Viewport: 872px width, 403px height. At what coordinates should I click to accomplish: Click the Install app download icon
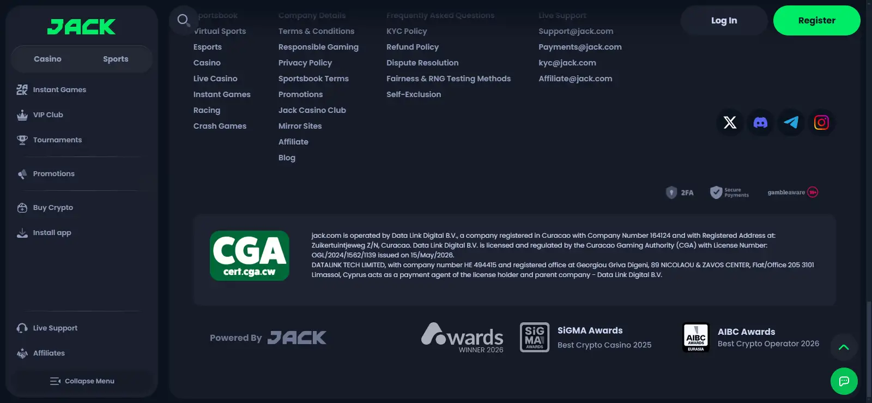click(22, 232)
